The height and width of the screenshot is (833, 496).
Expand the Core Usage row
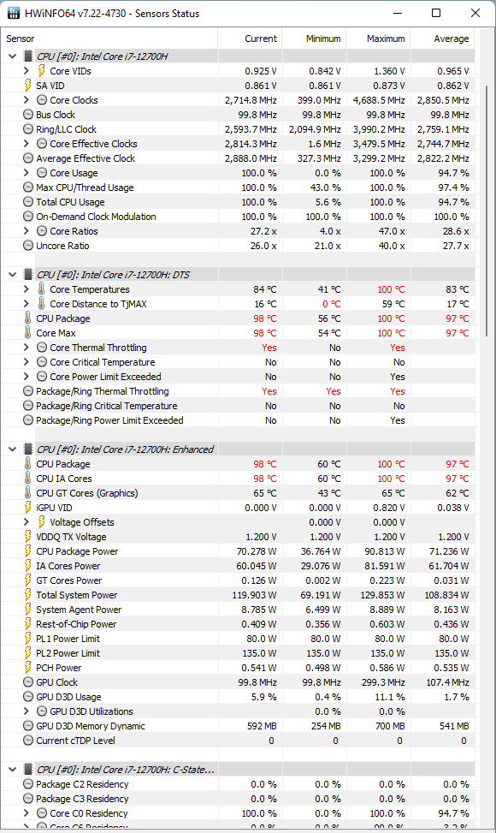pos(26,173)
